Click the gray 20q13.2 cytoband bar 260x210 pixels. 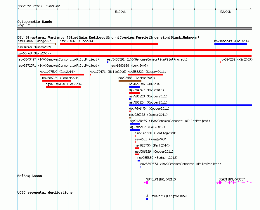pos(134,28)
